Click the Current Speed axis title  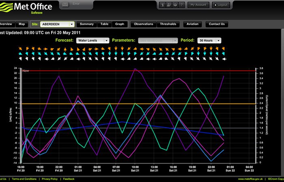click(267, 115)
